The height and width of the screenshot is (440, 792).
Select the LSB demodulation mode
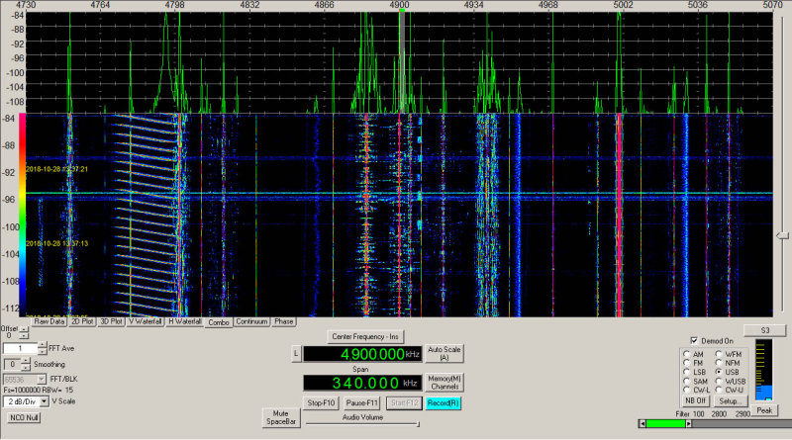pyautogui.click(x=686, y=372)
